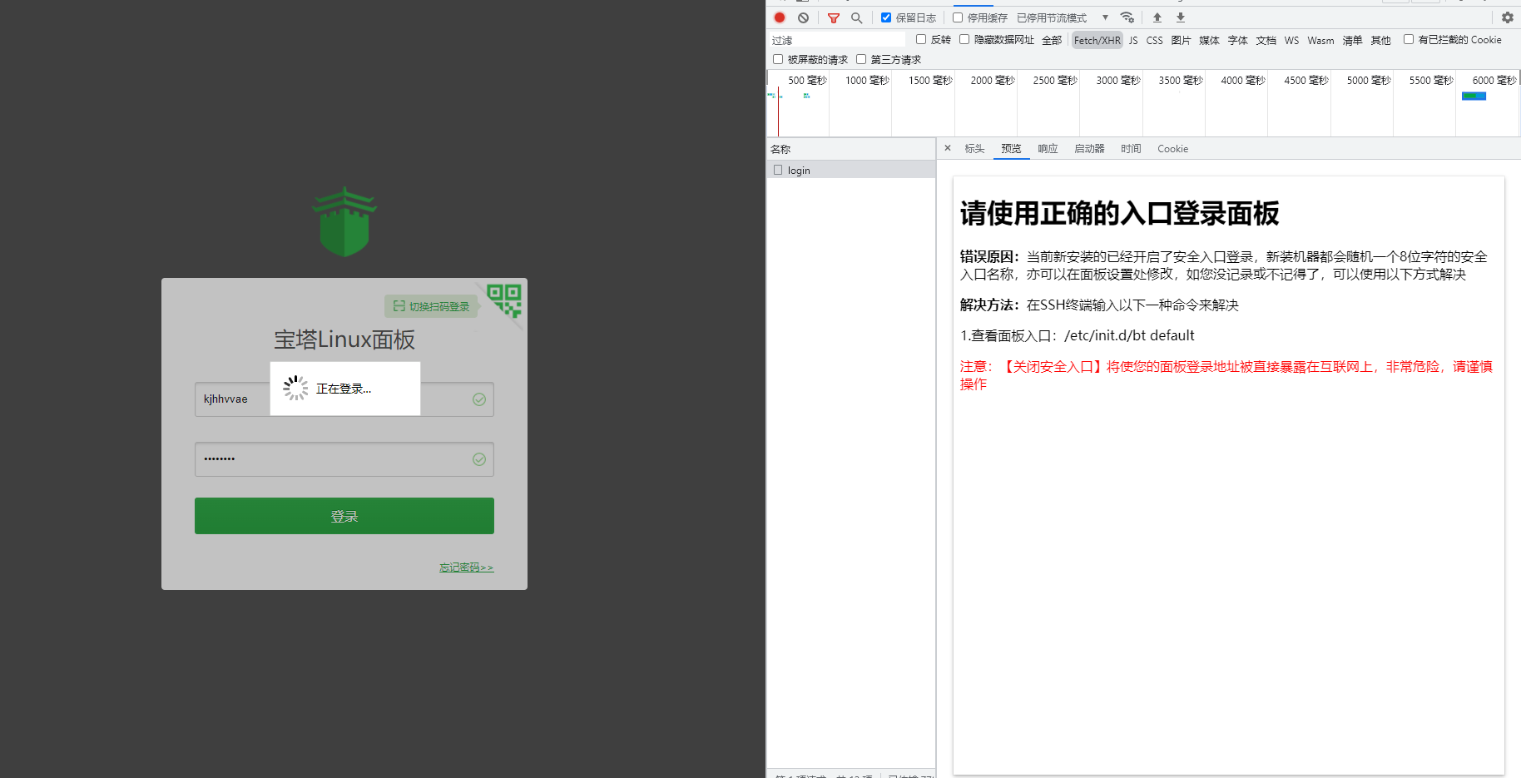This screenshot has height=778, width=1521.
Task: Import HAR file upload arrow
Action: [1157, 17]
